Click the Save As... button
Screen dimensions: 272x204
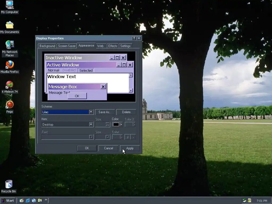tap(105, 112)
